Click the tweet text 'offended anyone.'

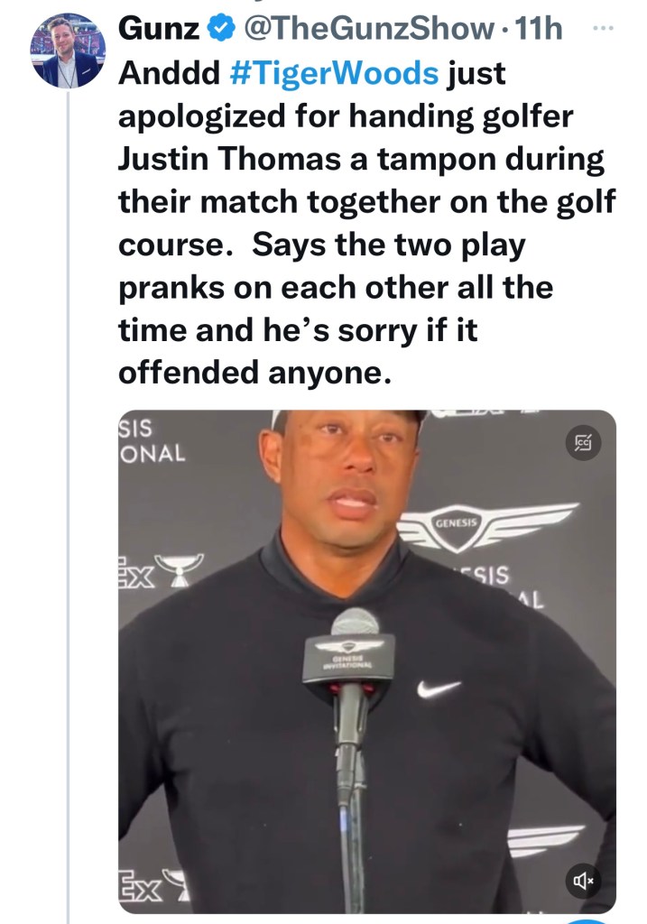pyautogui.click(x=255, y=372)
